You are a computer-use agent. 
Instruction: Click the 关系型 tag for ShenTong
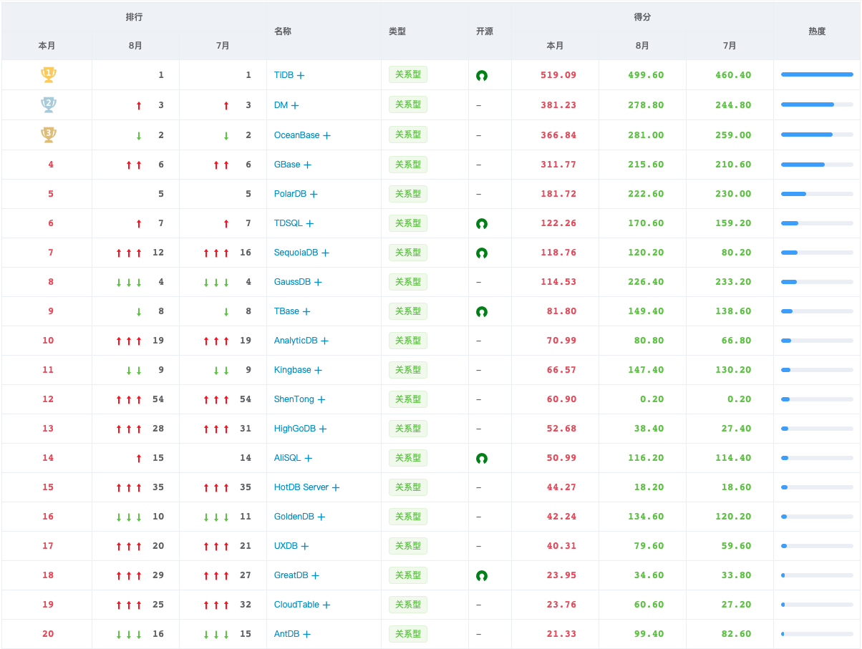[x=408, y=399]
